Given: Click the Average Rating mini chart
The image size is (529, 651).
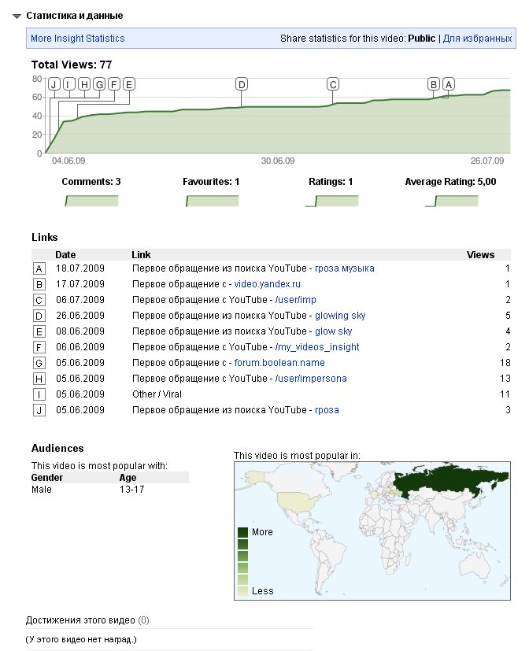Looking at the screenshot, I should pos(451,201).
